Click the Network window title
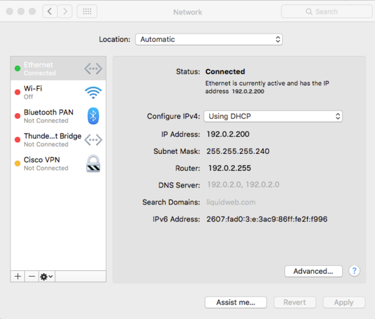The height and width of the screenshot is (319, 375). click(187, 12)
